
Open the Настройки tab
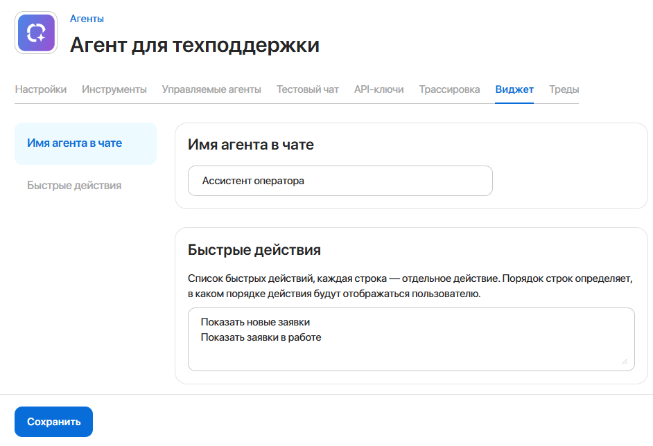tap(41, 89)
